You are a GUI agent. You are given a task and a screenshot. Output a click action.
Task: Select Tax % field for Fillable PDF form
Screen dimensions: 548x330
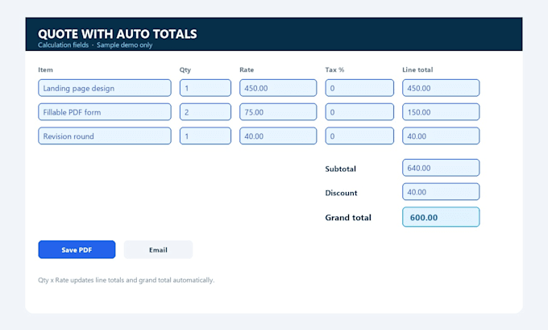359,112
